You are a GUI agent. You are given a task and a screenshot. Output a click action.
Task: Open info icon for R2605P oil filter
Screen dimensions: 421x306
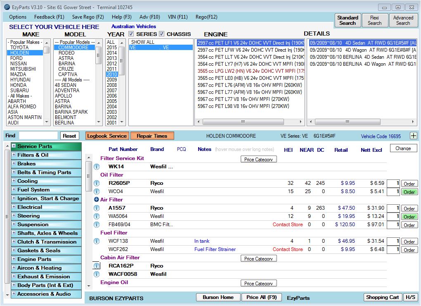pos(97,183)
